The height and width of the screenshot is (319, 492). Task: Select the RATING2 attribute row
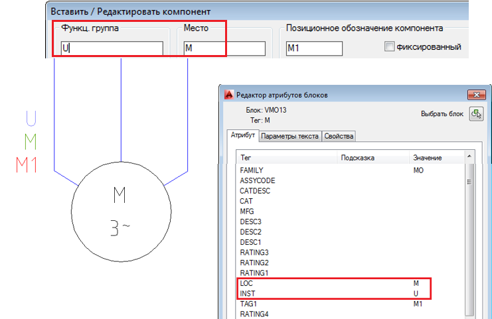(x=350, y=263)
